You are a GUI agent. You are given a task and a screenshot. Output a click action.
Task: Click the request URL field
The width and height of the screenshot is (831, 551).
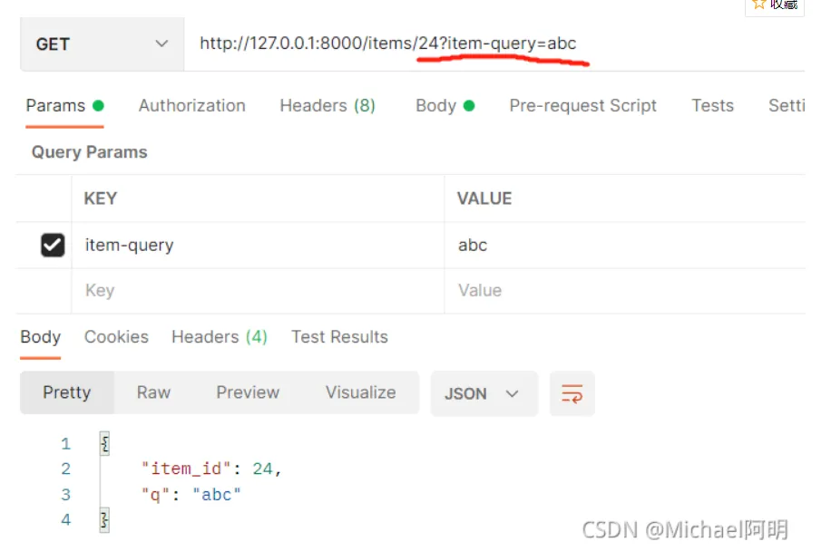494,43
